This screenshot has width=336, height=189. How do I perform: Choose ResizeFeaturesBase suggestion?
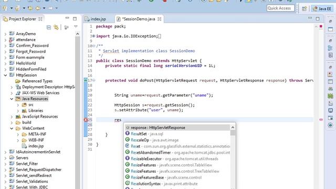point(177,177)
